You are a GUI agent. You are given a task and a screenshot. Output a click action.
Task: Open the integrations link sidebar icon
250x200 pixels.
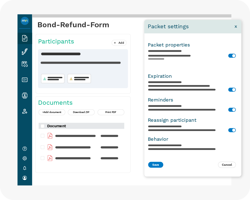[24, 64]
